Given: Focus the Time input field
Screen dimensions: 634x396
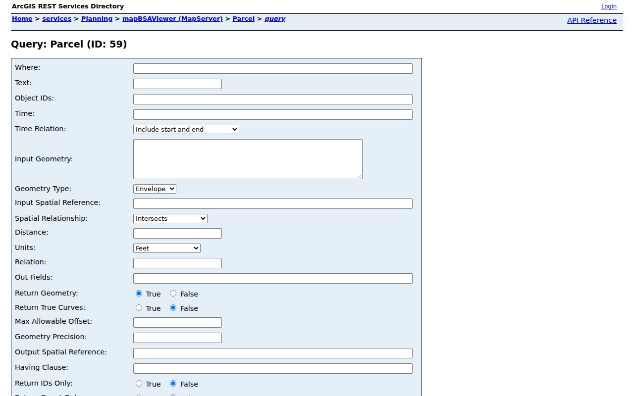Looking at the screenshot, I should point(273,114).
